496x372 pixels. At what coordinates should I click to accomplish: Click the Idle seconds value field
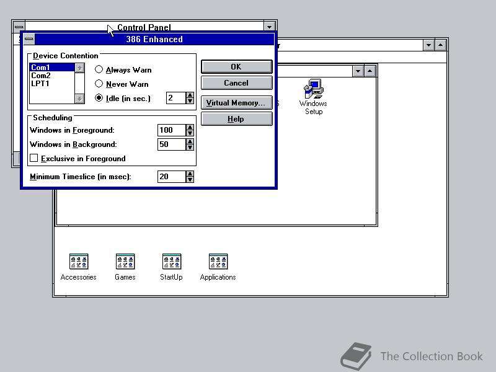point(176,98)
